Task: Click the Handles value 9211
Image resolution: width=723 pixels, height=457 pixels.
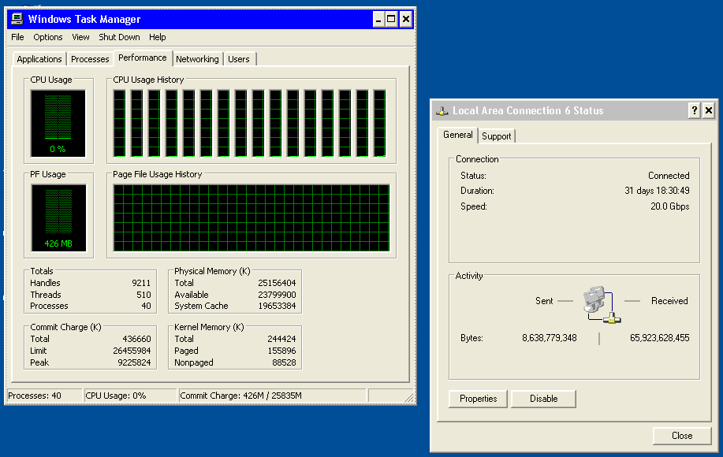Action: [141, 283]
